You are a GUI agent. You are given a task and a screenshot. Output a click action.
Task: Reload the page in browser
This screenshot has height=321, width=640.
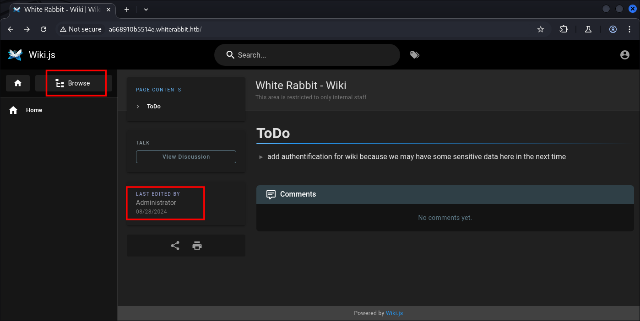(x=43, y=29)
